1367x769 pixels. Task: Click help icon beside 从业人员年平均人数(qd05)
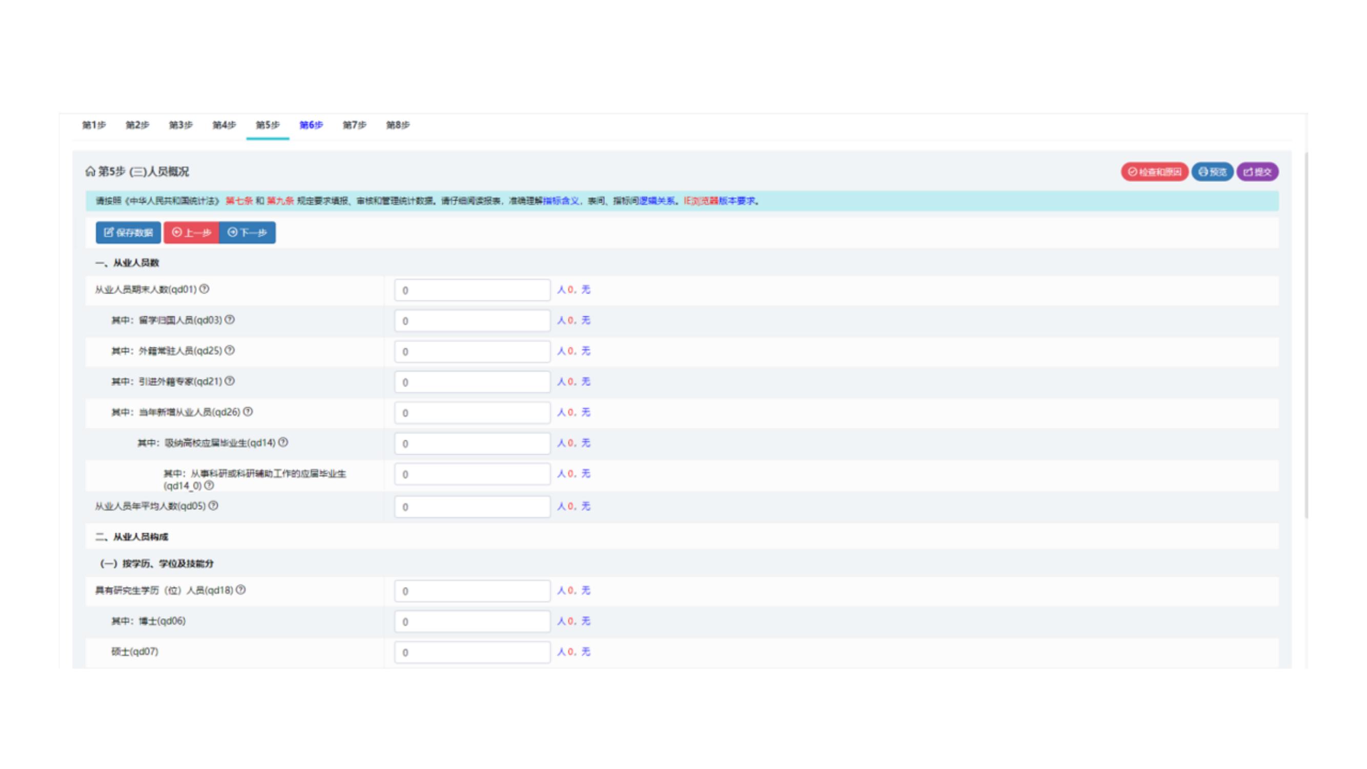pyautogui.click(x=213, y=506)
